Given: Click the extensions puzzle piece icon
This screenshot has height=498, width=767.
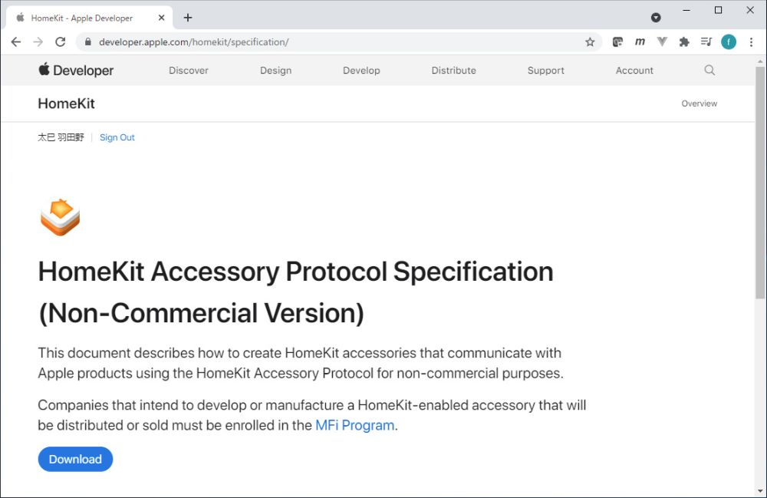Looking at the screenshot, I should [x=683, y=42].
